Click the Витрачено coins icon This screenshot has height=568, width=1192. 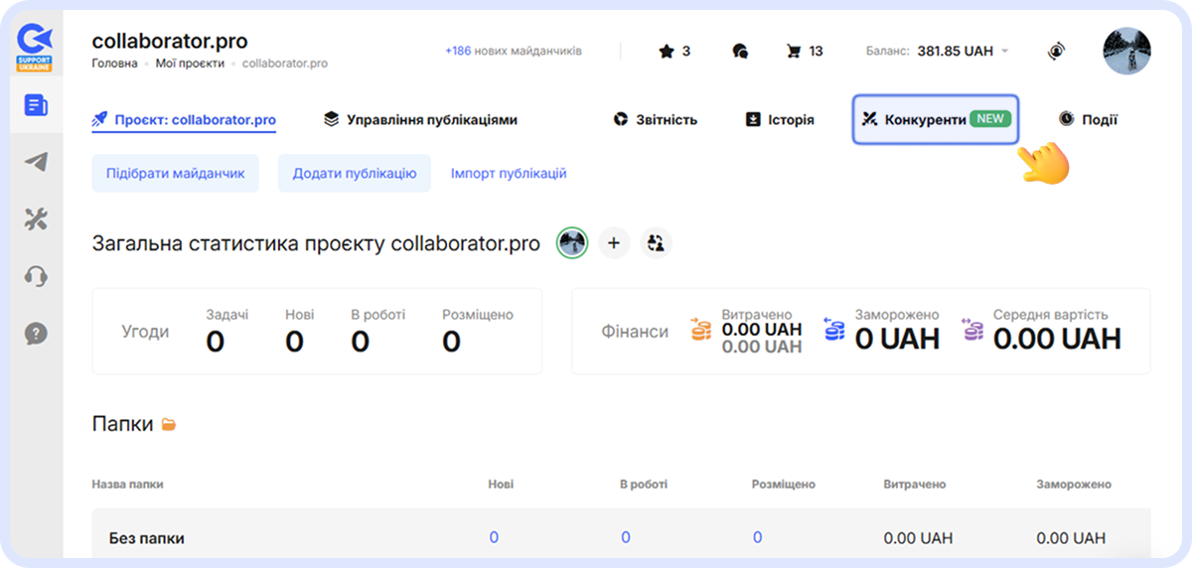point(702,331)
